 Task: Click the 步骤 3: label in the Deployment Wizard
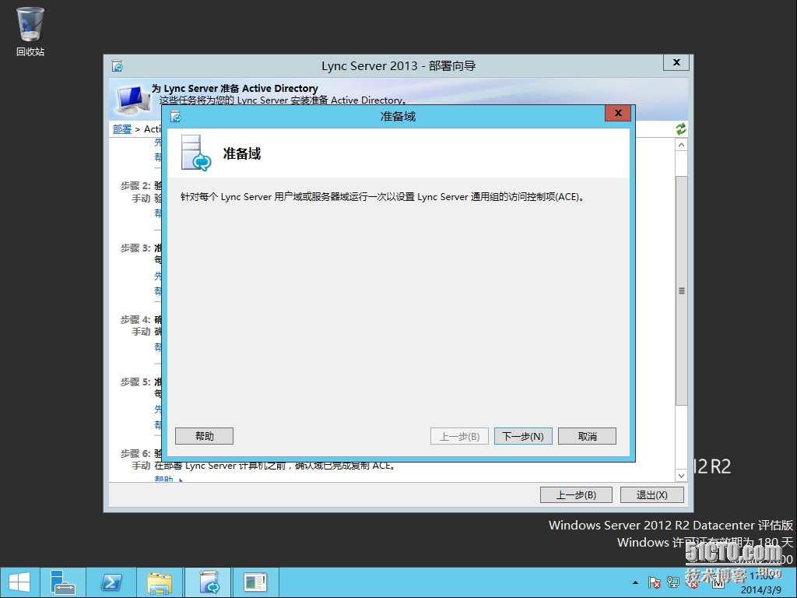click(x=135, y=248)
